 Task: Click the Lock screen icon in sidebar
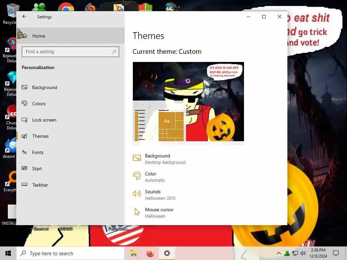(24, 120)
